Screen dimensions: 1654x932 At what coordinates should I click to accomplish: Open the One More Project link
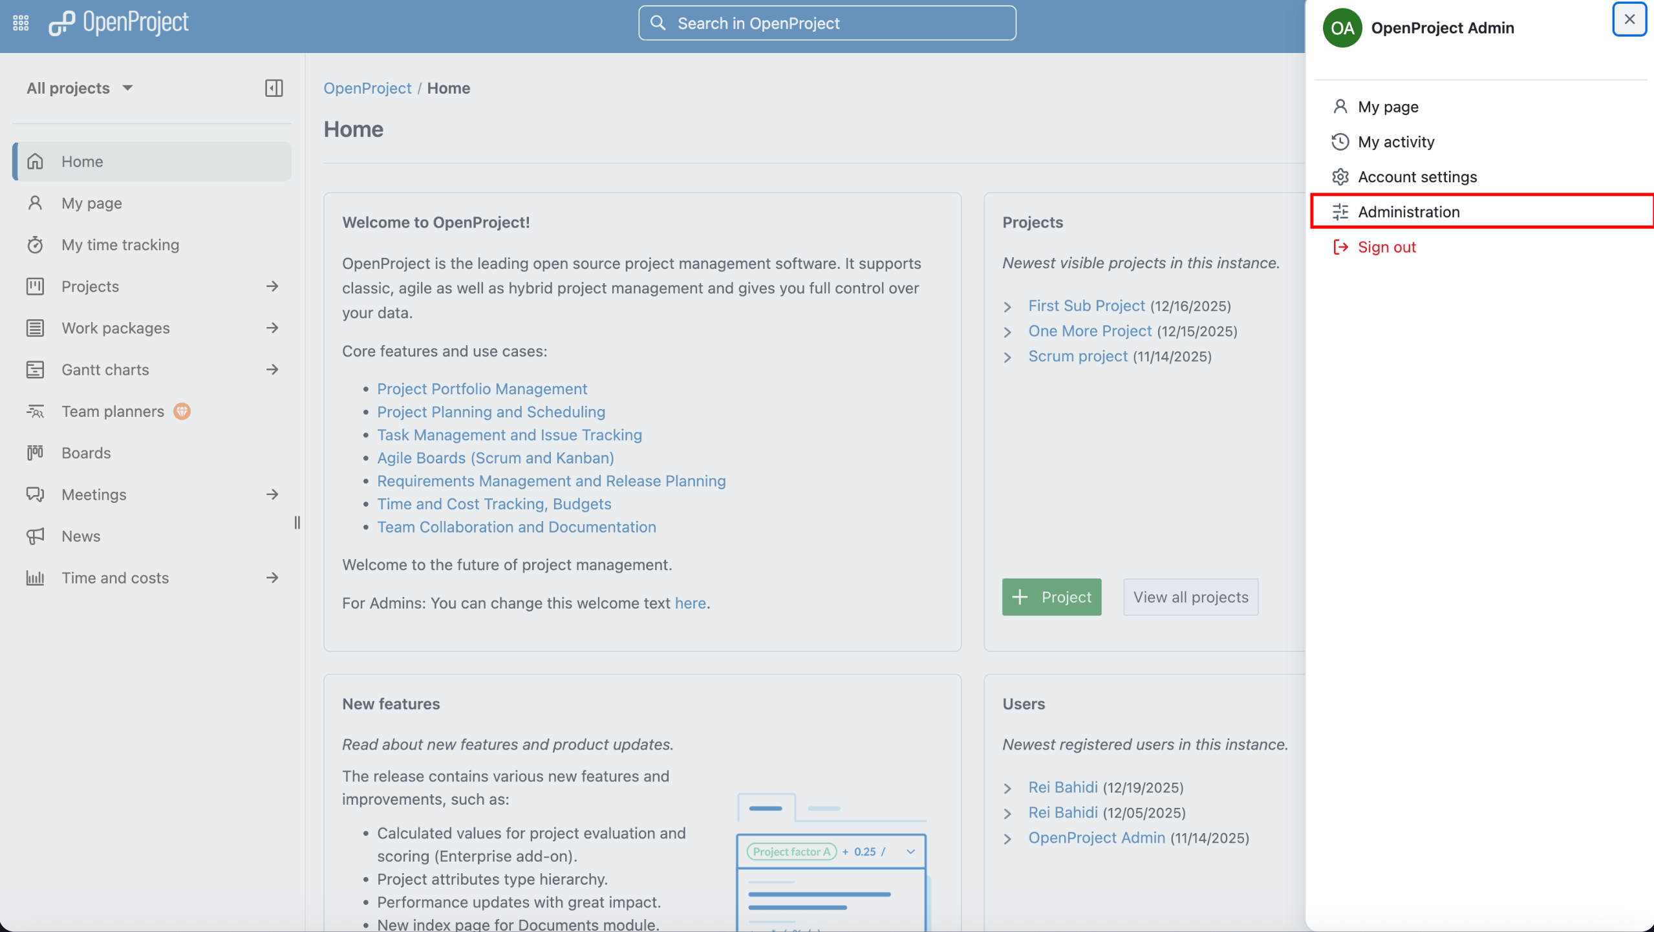click(1090, 331)
